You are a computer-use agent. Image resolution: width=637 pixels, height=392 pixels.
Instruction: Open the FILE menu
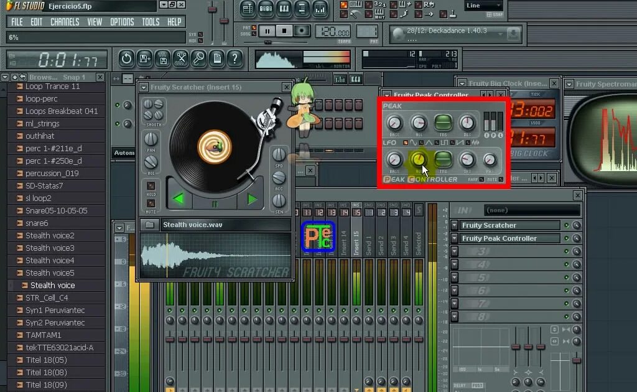(x=17, y=22)
